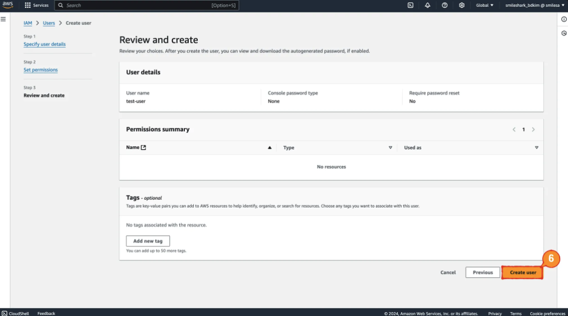
Task: Go to Step 2 Set permissions
Action: (40, 70)
